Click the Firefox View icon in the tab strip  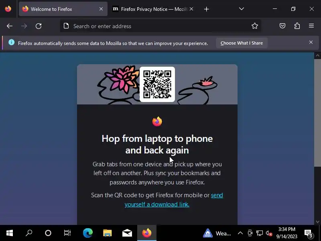click(x=8, y=9)
